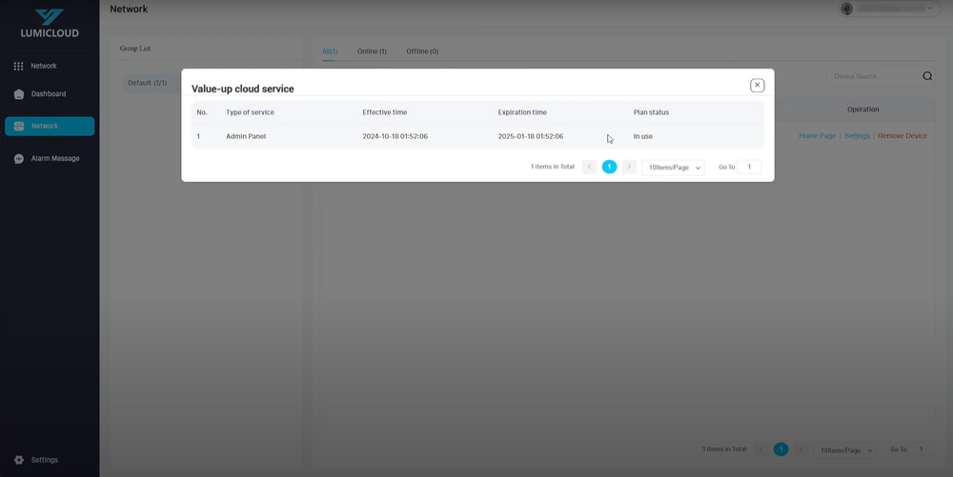The width and height of the screenshot is (953, 477).
Task: Click the Remove Device link
Action: [902, 136]
